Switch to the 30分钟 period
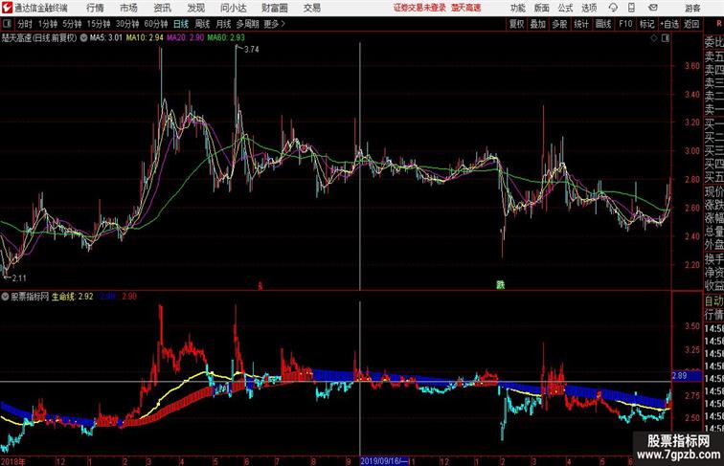This screenshot has width=724, height=466. click(x=127, y=24)
